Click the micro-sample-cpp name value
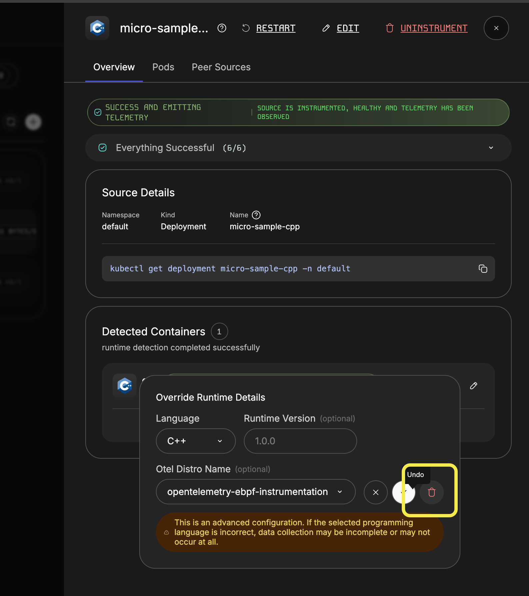This screenshot has width=529, height=596. [x=265, y=227]
